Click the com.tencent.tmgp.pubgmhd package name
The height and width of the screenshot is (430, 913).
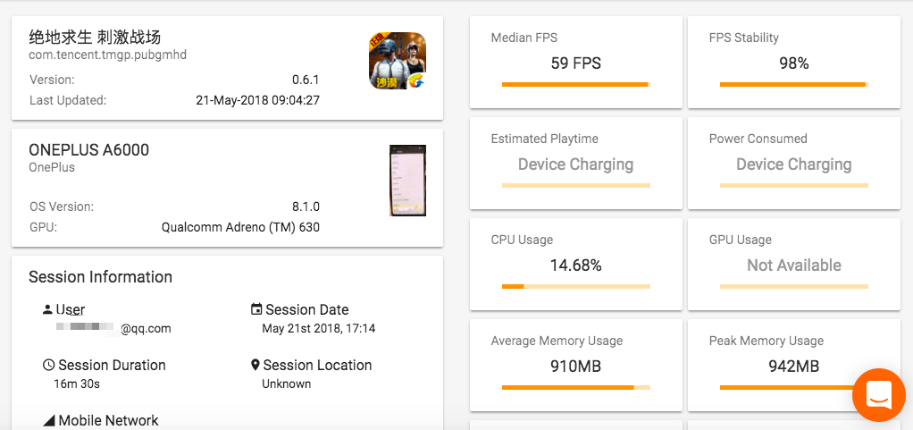point(107,55)
